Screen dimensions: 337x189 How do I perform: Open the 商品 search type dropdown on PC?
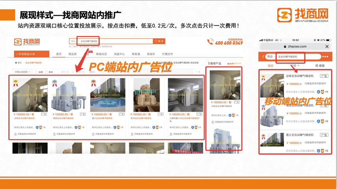74,41
